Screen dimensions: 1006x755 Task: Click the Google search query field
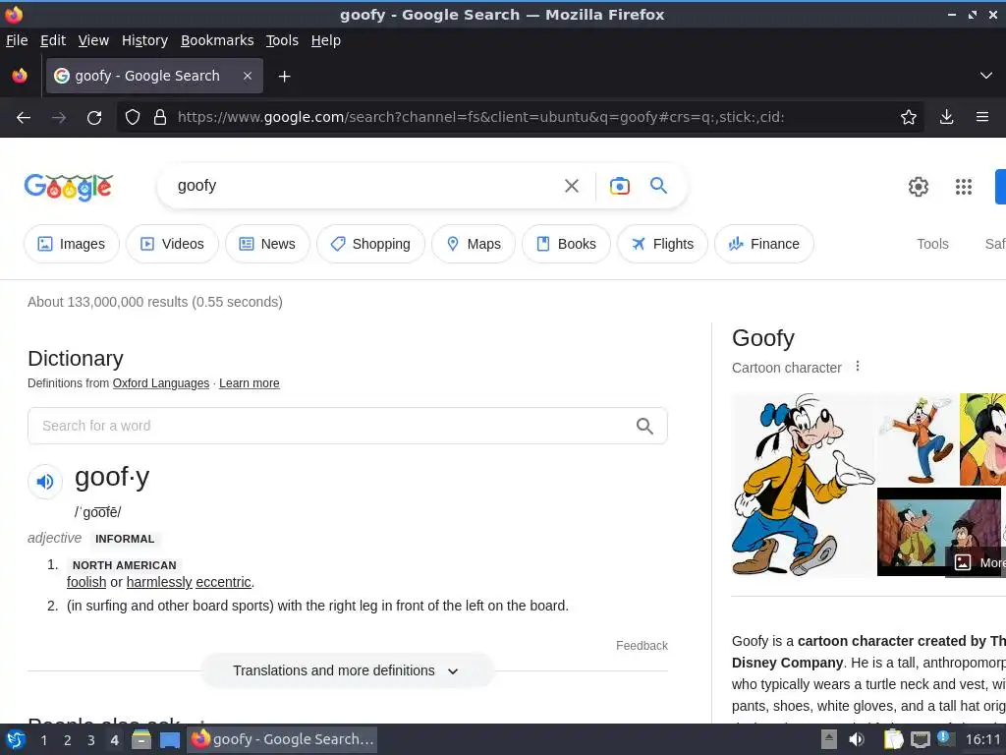363,186
